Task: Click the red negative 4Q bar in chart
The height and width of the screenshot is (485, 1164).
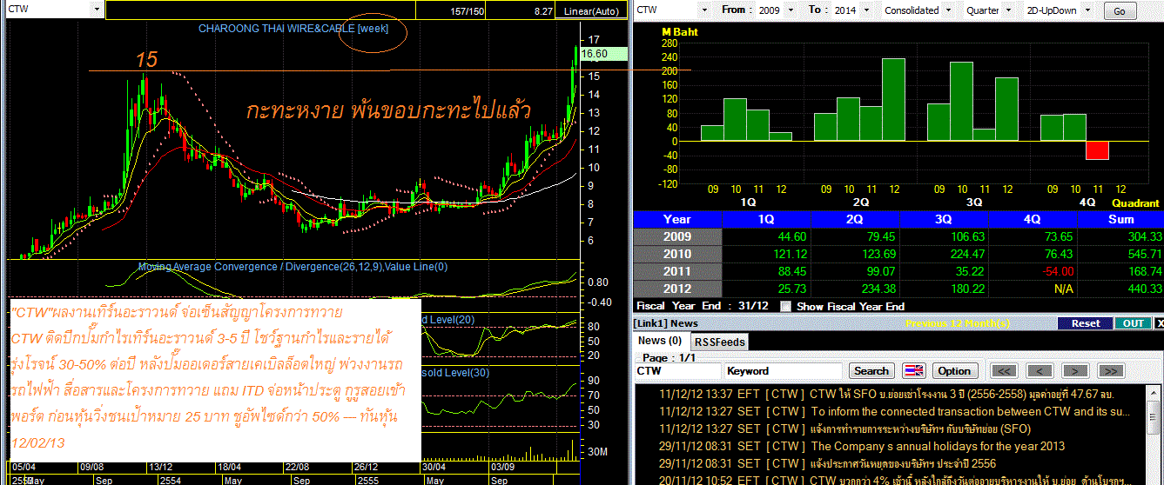Action: 1098,150
